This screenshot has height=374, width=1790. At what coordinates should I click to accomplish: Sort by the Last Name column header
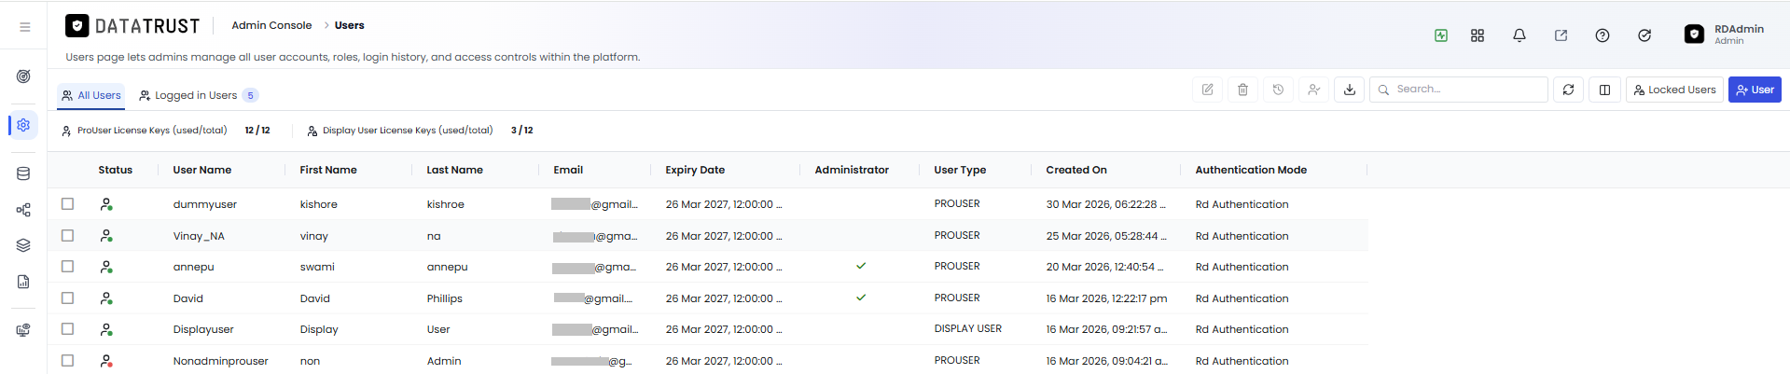[x=455, y=170]
